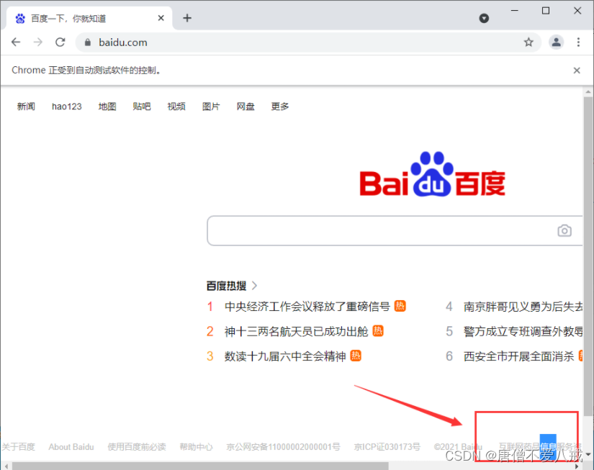This screenshot has width=594, height=470.
Task: Click the About Baidu footer link
Action: tap(71, 447)
